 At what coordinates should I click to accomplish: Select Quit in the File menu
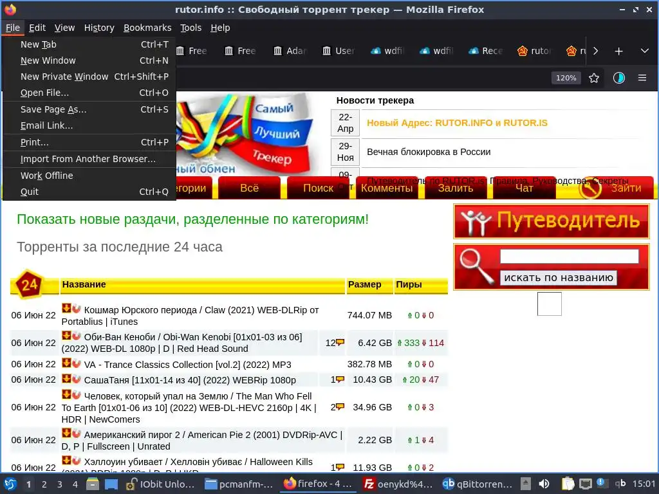(x=89, y=192)
